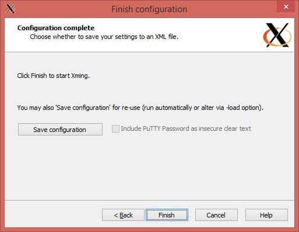Viewport: 299px width, 232px height.
Task: Click the 'Configuration complete' heading
Action: (56, 28)
